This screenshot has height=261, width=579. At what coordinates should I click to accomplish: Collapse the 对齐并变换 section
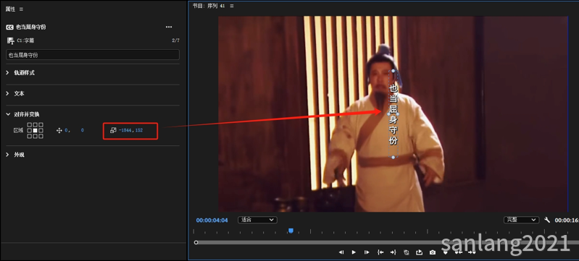pyautogui.click(x=8, y=114)
